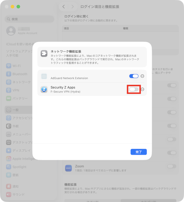Screen dimensions: 184x202
Task: Click the Zoom app icon
Action: pos(68,168)
